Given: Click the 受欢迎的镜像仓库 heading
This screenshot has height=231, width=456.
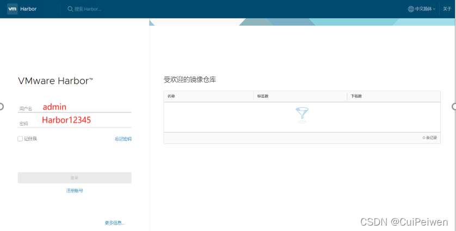Looking at the screenshot, I should point(190,79).
